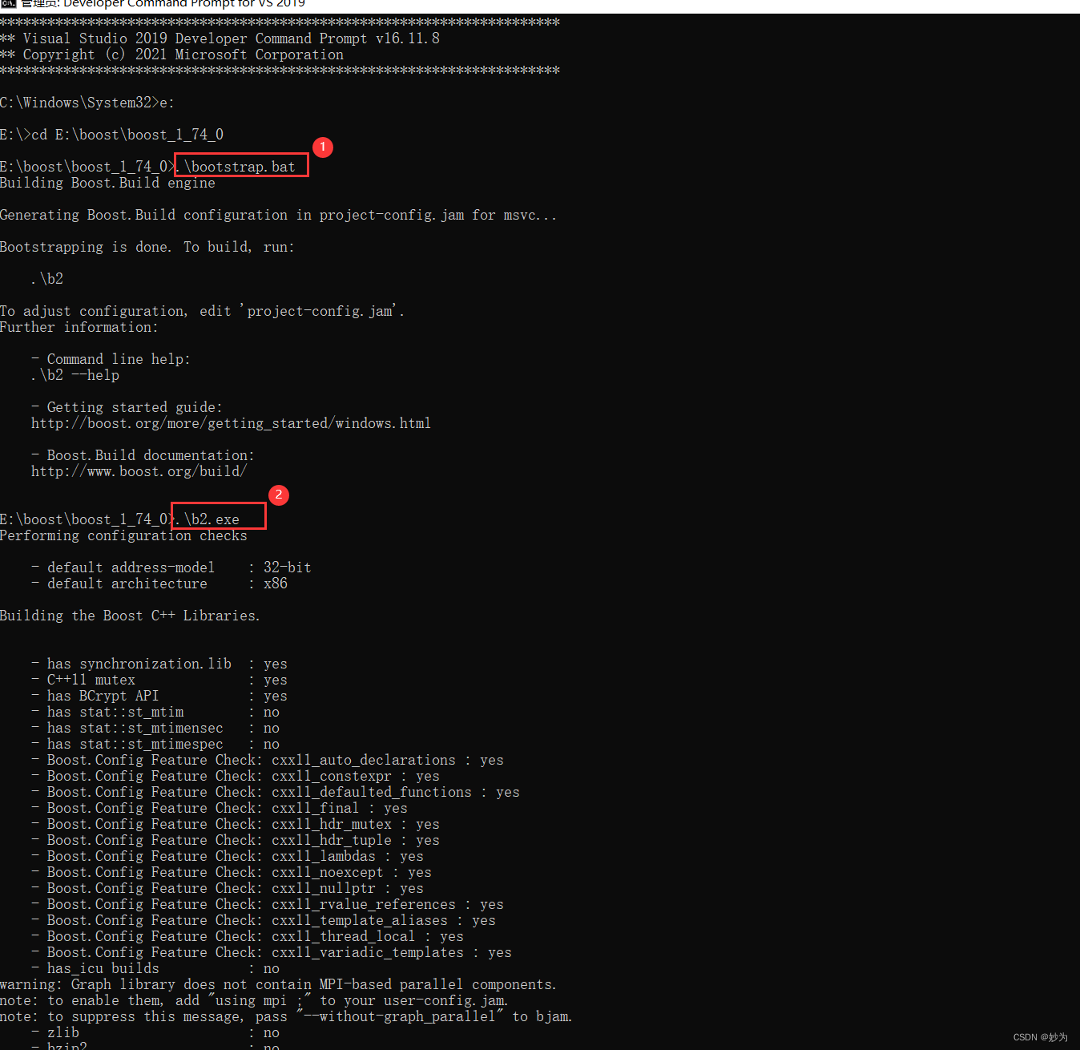Screen dimensions: 1080x1050
Task: Click the 'cxx11_noexcept : yes' line
Action: click(232, 872)
